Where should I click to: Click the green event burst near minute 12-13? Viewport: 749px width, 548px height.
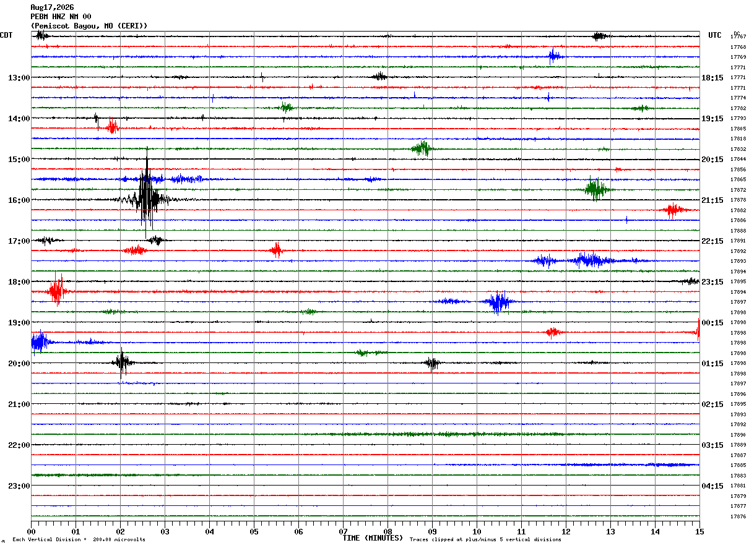(597, 189)
